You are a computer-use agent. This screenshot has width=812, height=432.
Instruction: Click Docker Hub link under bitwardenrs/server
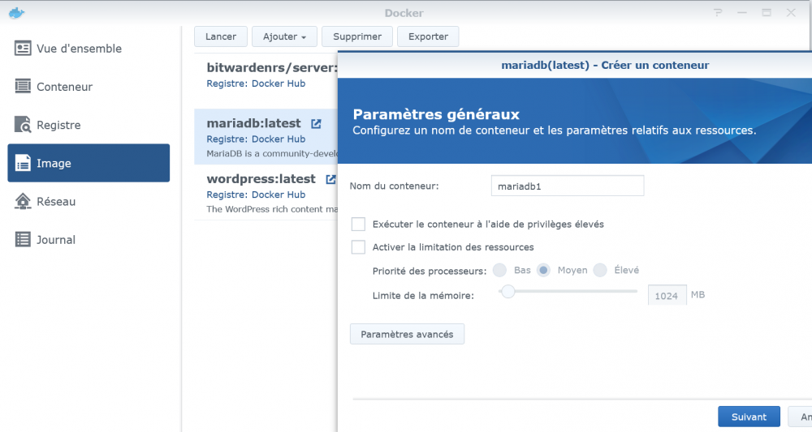point(279,83)
